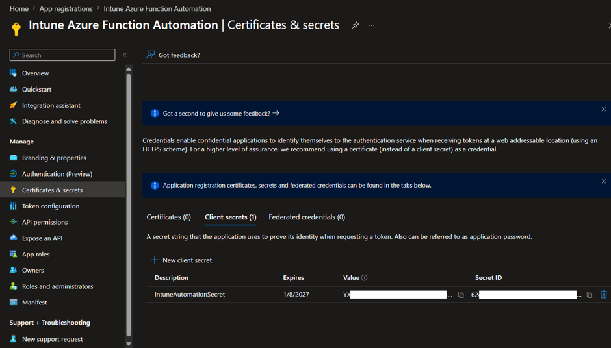611x348 pixels.
Task: Open Roles and administrators
Action: click(58, 286)
